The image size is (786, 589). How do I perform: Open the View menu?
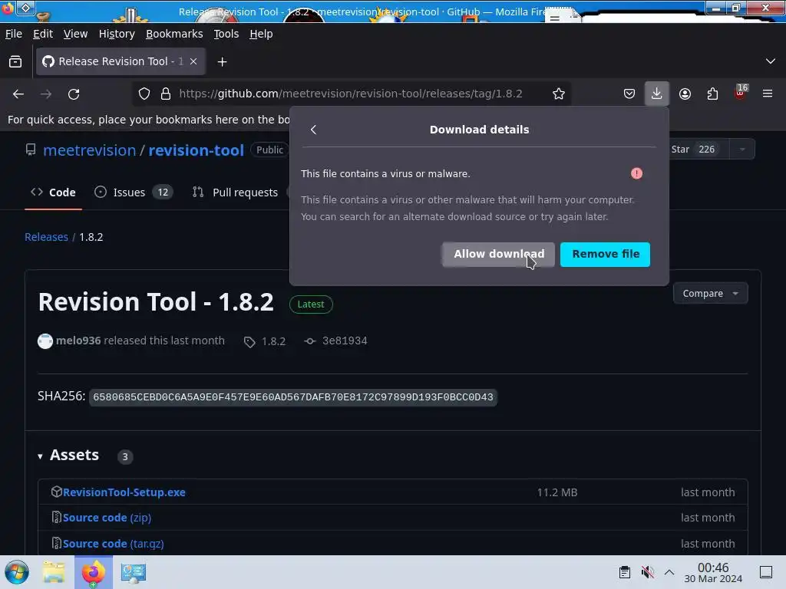(x=76, y=34)
